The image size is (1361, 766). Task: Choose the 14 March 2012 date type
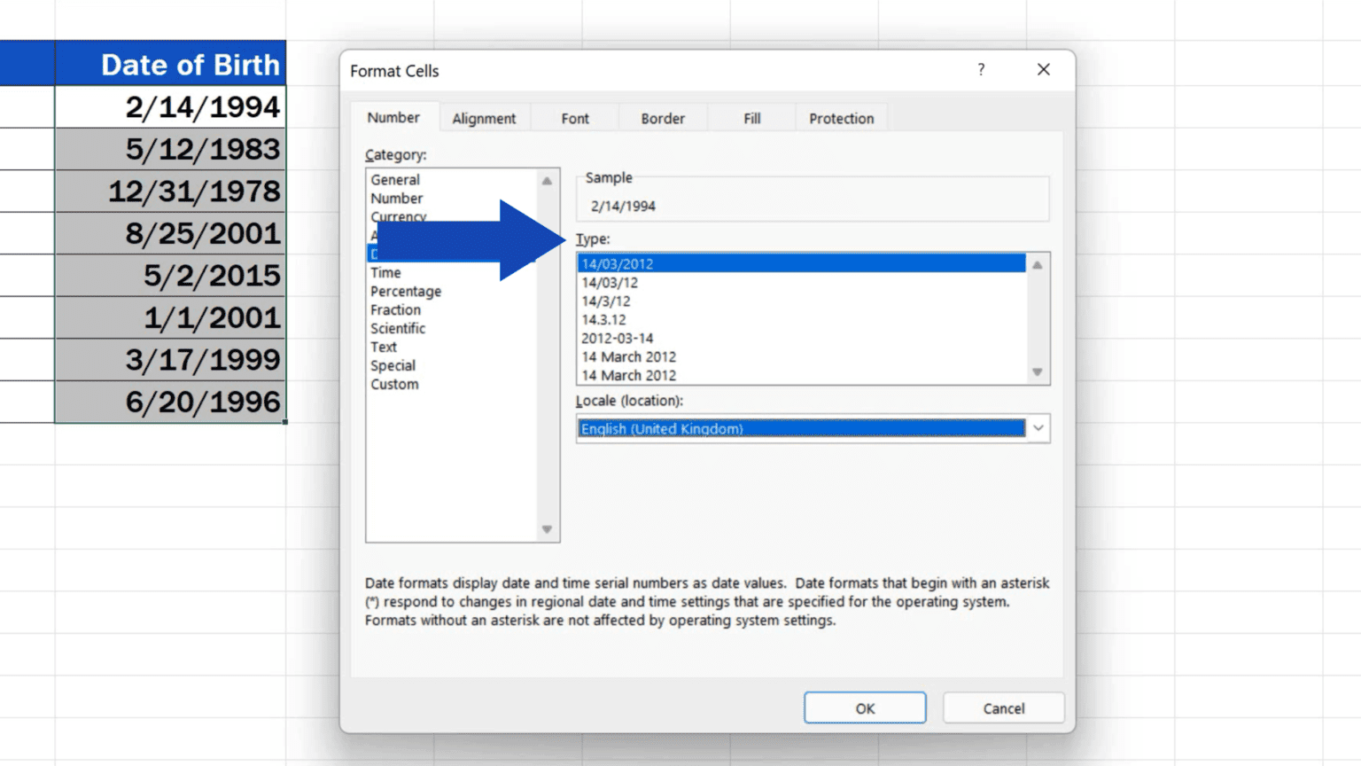[628, 356]
